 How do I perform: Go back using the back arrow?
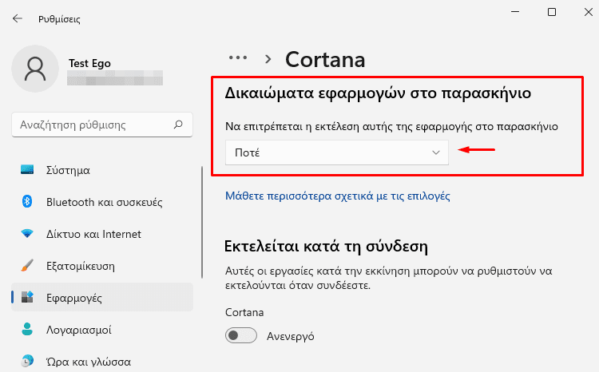tap(18, 18)
